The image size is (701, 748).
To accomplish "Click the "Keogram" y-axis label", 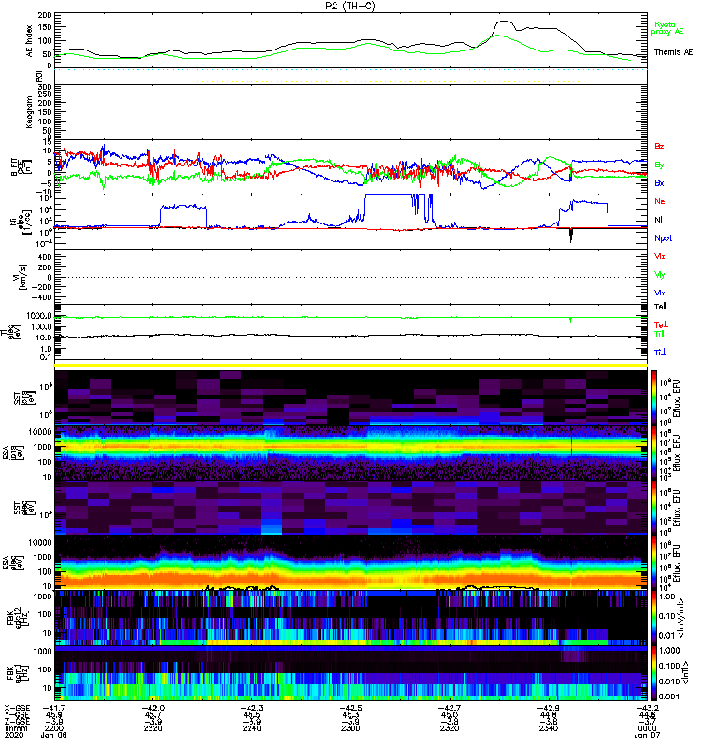I will pos(29,111).
